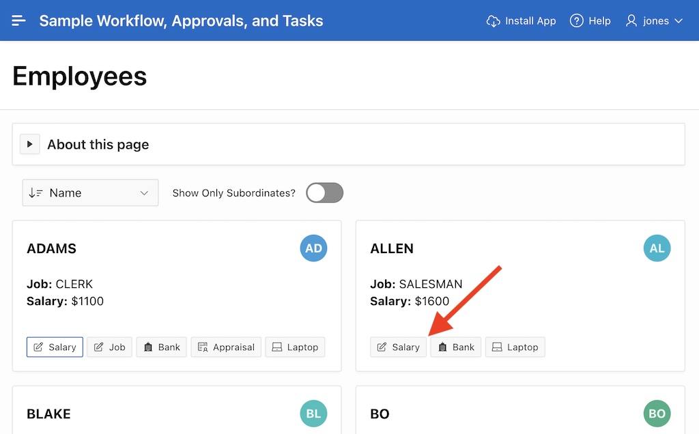Click Bank button for ALLEN
The image size is (699, 434).
pyautogui.click(x=455, y=347)
